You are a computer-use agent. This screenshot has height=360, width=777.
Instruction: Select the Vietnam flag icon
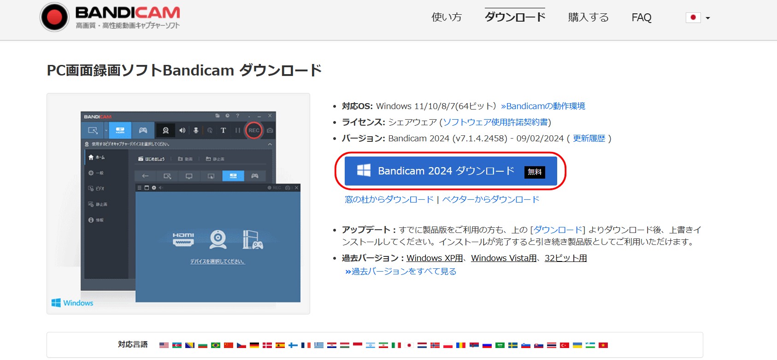click(x=603, y=345)
